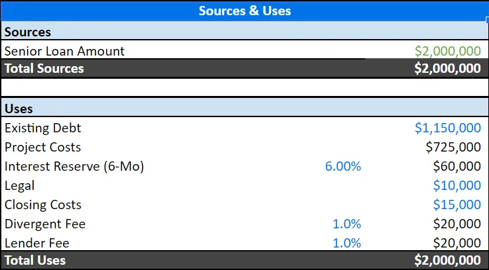Click the Uses section header
The height and width of the screenshot is (270, 489).
[x=19, y=109]
